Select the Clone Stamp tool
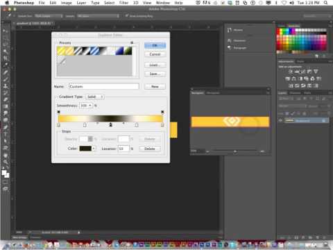333x250 pixels. (x=6, y=85)
